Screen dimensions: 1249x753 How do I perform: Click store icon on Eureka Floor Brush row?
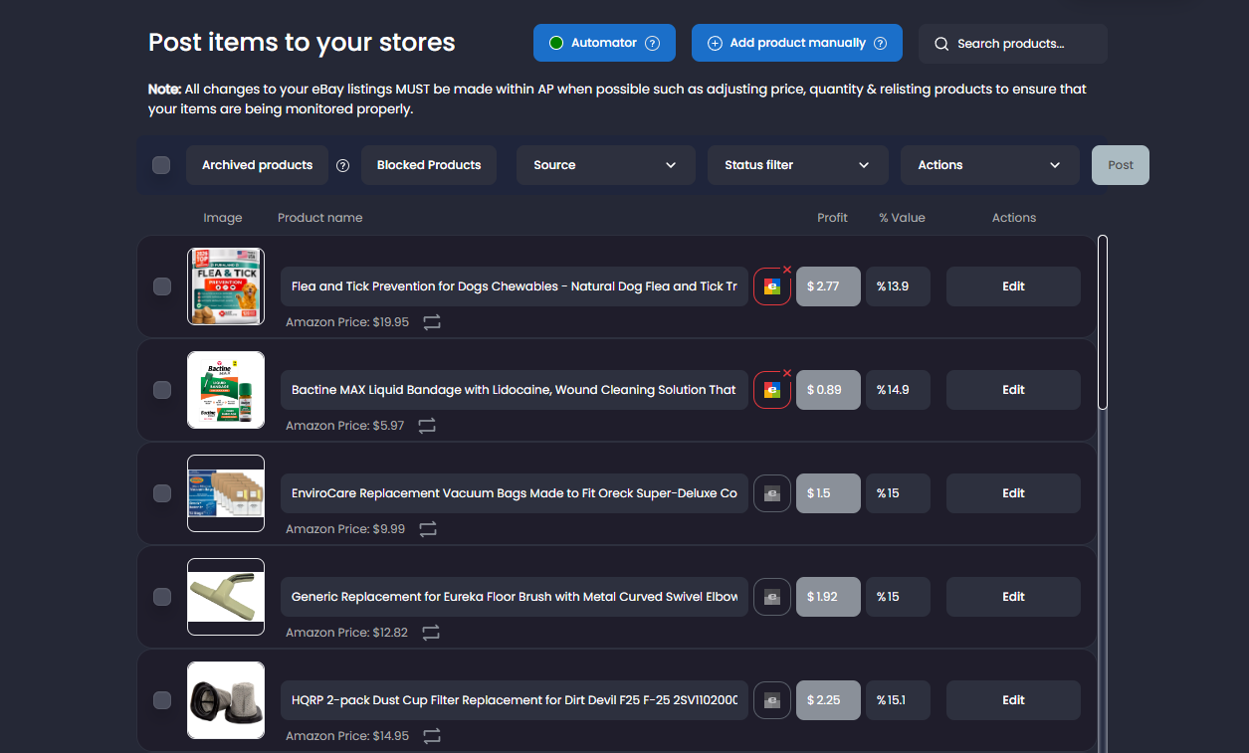click(x=772, y=597)
